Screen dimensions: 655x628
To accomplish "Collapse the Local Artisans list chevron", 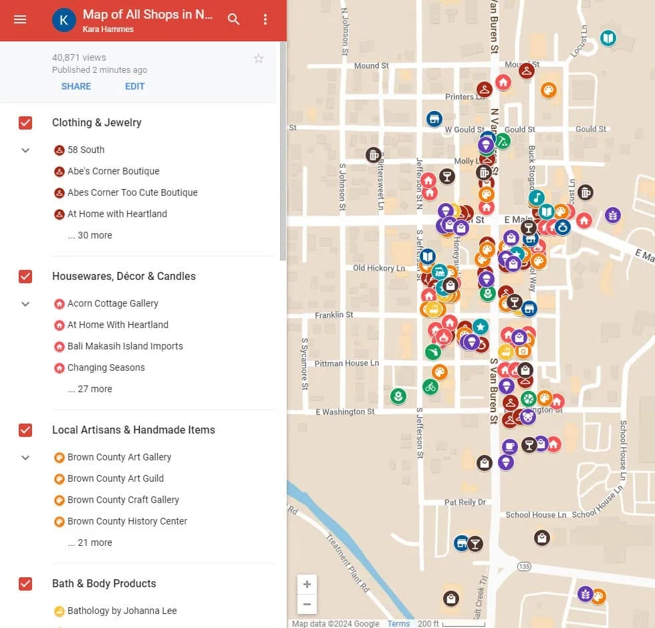I will coord(25,458).
